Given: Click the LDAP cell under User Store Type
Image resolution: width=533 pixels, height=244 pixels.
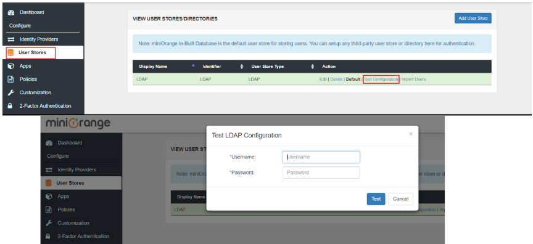Looking at the screenshot, I should 254,79.
